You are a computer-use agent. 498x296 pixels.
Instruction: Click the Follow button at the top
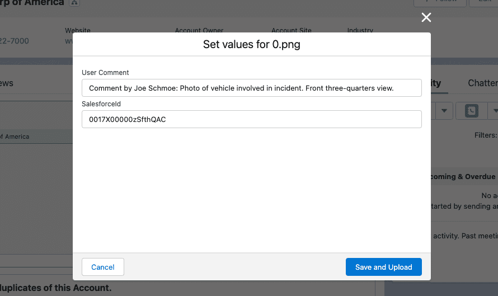point(434,2)
